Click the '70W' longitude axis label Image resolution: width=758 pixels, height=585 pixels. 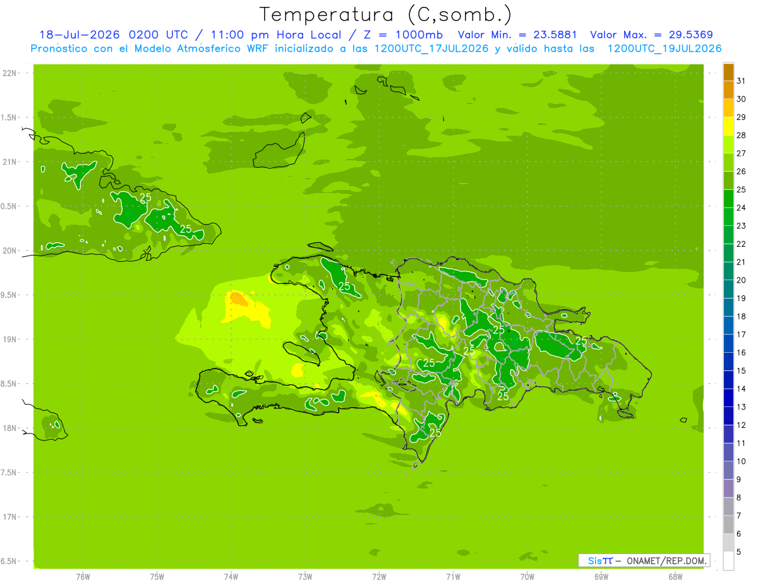click(x=527, y=577)
